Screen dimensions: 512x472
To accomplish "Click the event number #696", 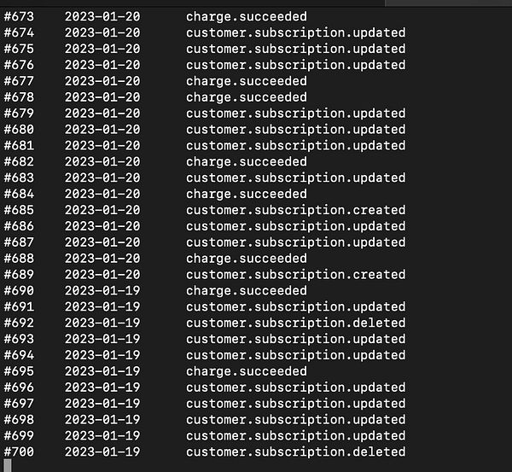I will point(19,388).
